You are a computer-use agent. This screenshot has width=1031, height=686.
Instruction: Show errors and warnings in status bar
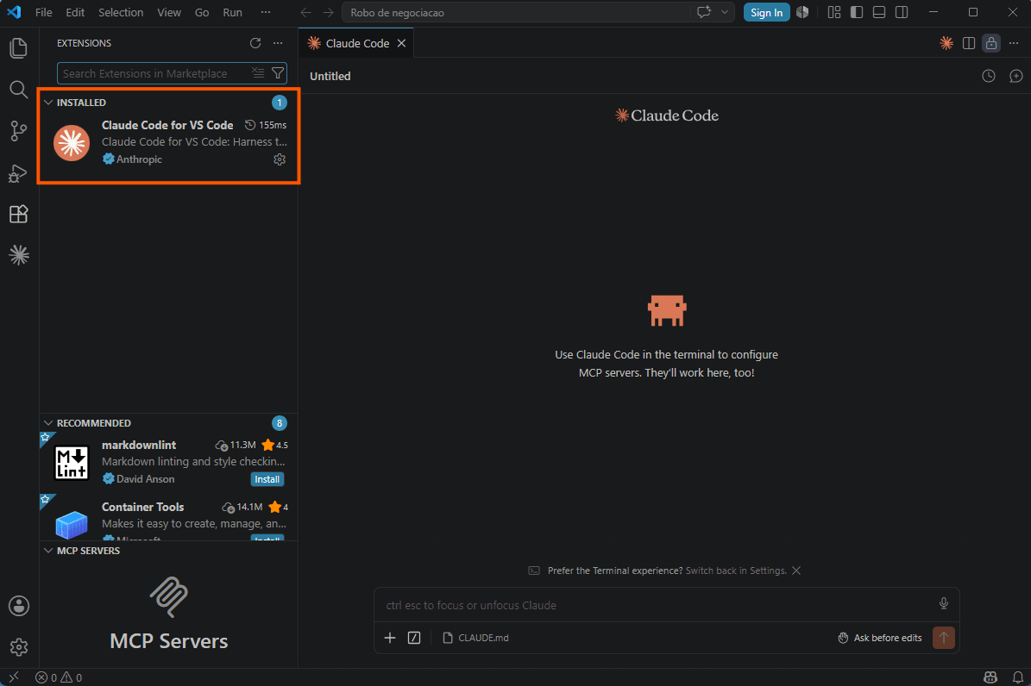[59, 677]
